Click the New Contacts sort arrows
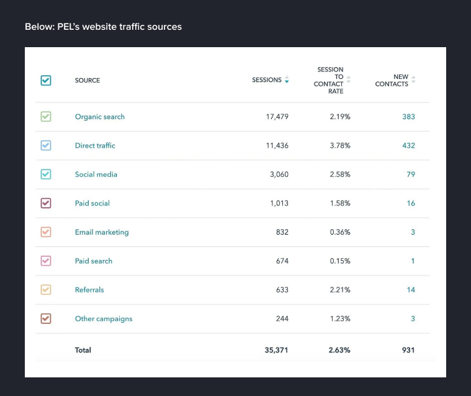 [413, 80]
